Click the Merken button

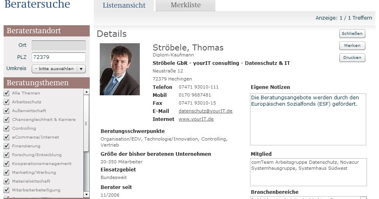[352, 46]
